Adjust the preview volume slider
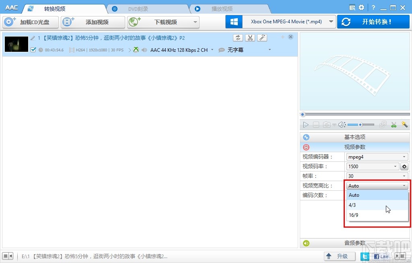Viewport: 412px width, 263px height. tap(361, 125)
